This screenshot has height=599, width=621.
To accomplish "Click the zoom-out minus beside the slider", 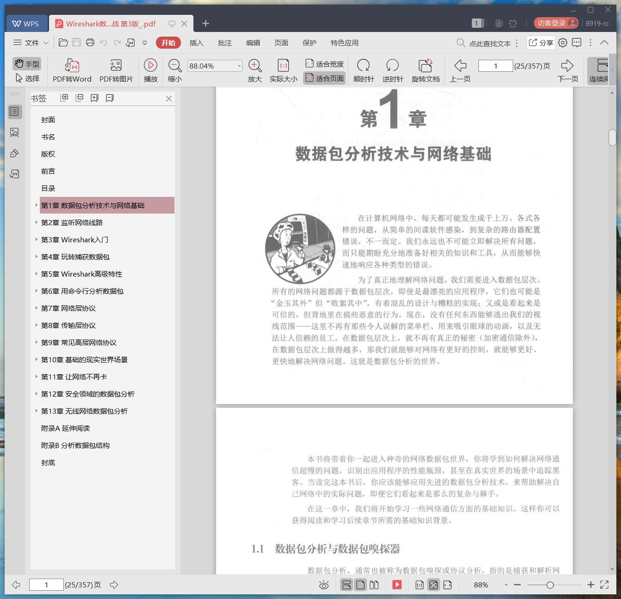I will [517, 585].
